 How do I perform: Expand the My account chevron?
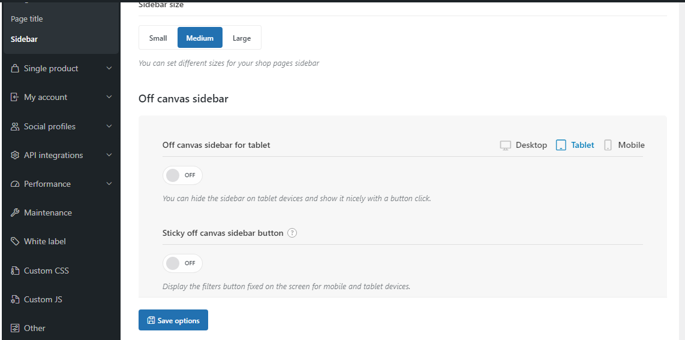pos(109,97)
